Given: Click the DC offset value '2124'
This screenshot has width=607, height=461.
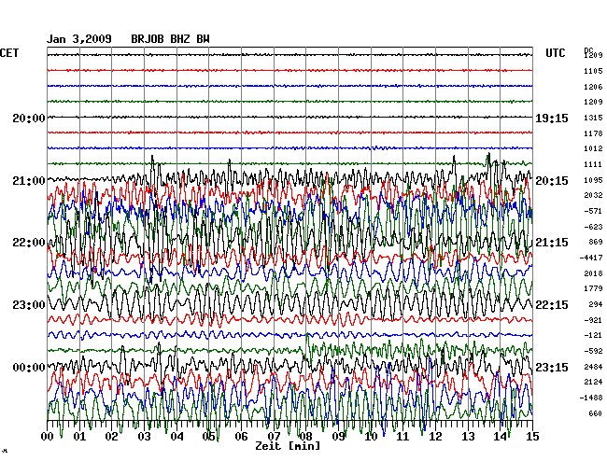Looking at the screenshot, I should tap(593, 382).
